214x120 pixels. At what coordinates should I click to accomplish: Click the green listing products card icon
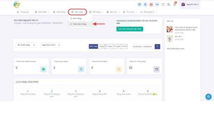(43, 69)
